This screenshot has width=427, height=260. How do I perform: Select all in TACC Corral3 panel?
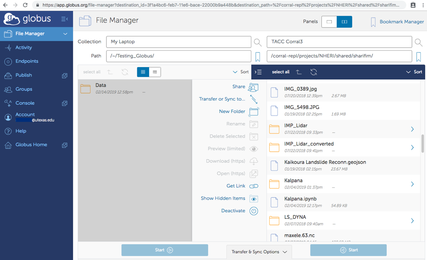pos(281,72)
